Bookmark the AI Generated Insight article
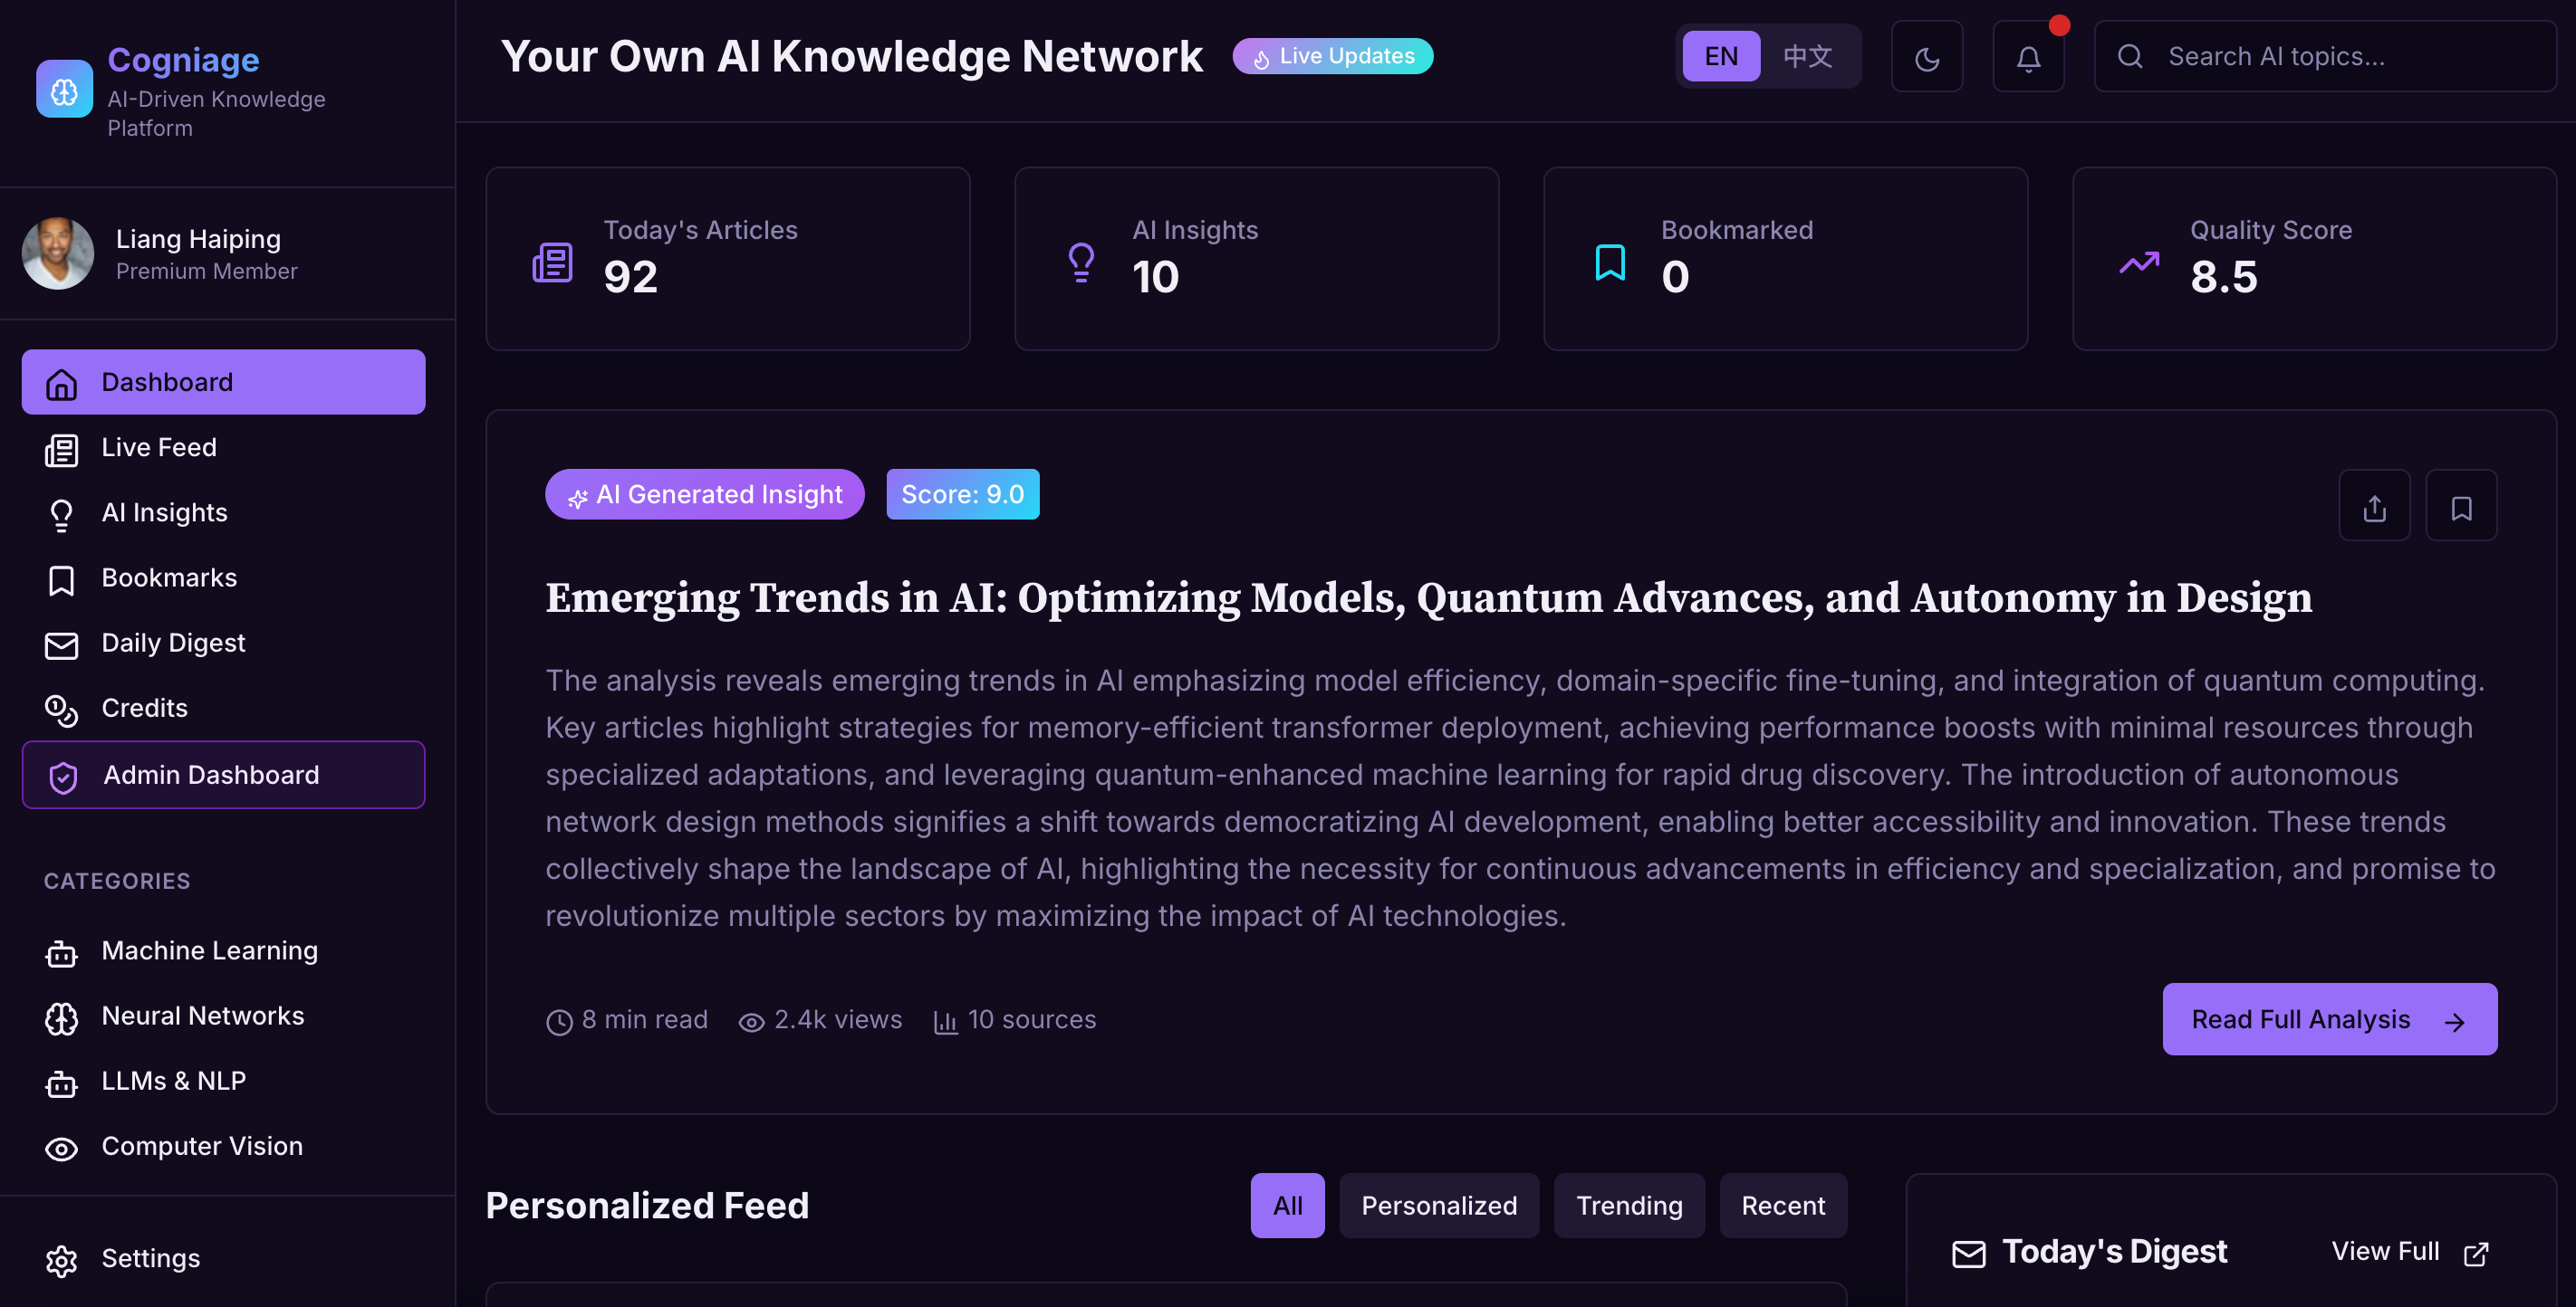This screenshot has height=1307, width=2576. click(2461, 507)
